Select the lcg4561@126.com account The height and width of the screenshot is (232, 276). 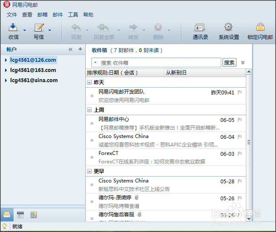click(33, 60)
